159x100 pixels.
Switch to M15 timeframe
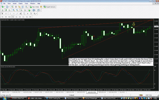click(9, 17)
